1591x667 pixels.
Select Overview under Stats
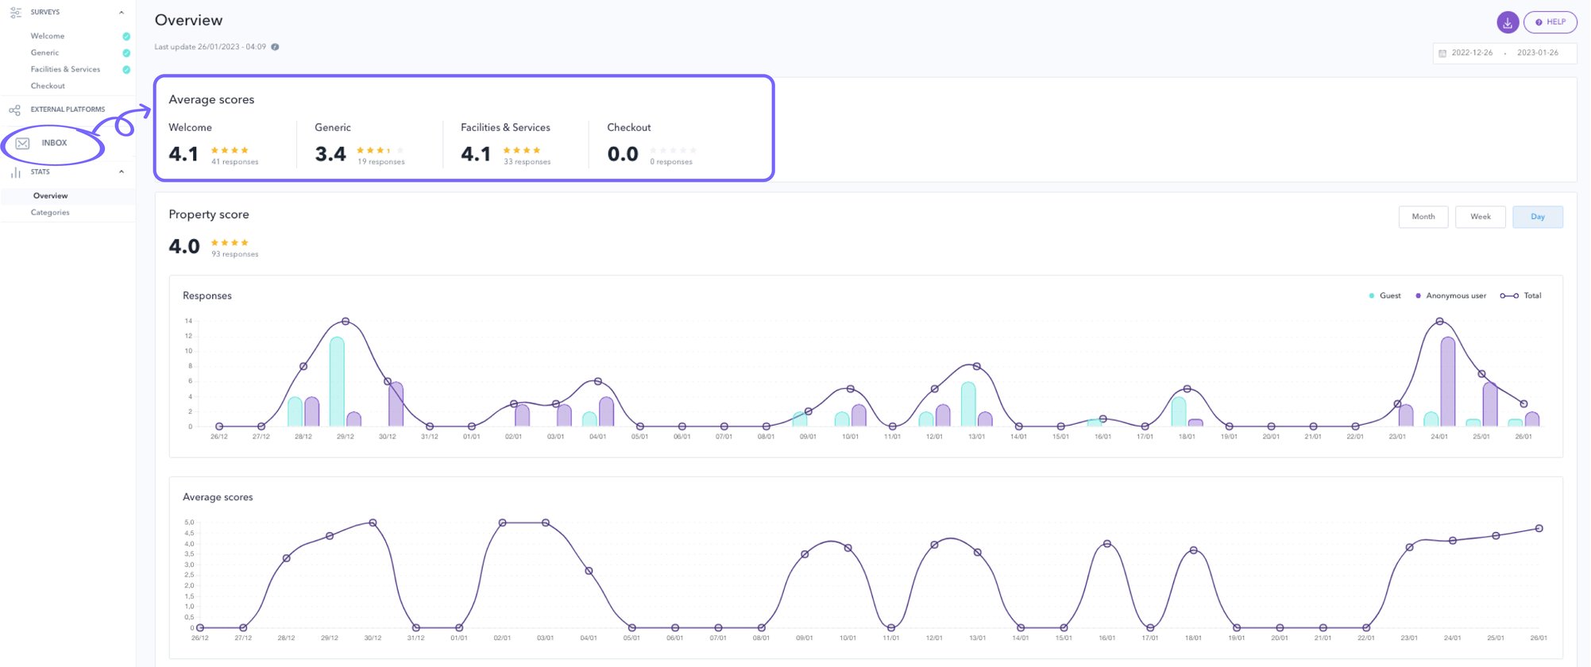click(50, 195)
